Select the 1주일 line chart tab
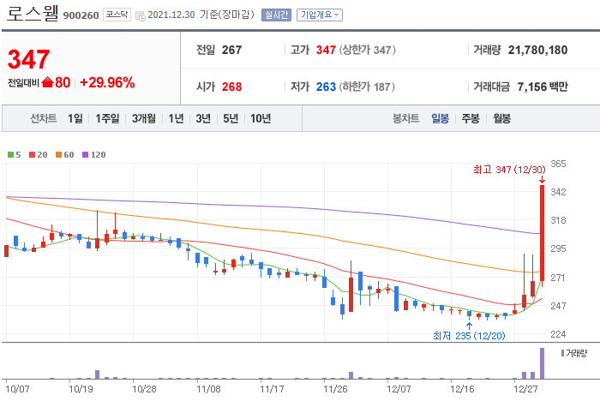 click(107, 118)
